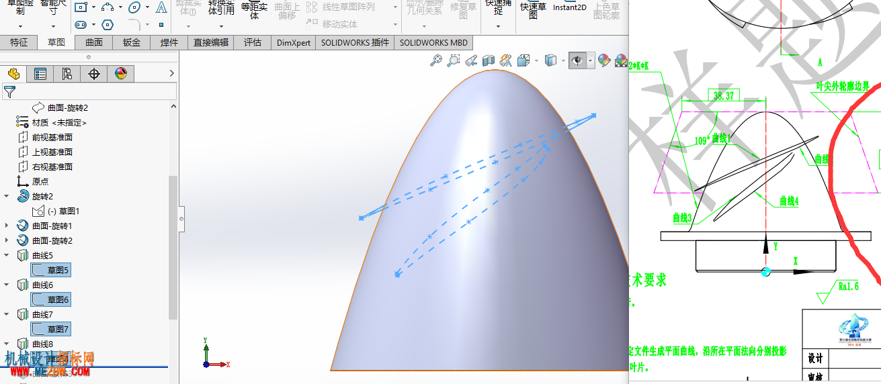
Task: Select (-) 草图1 under 旋转2
Action: point(64,211)
